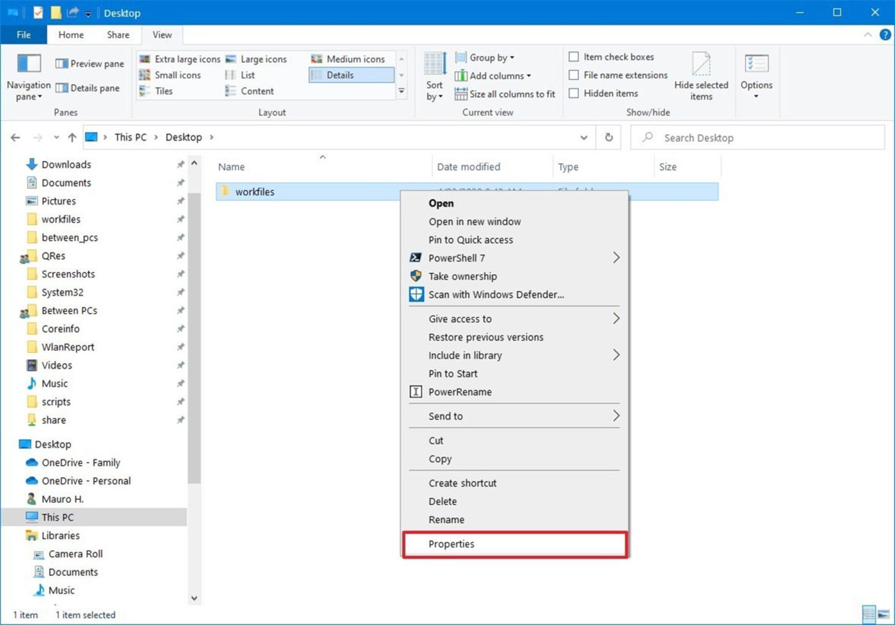Check the Hidden items box
Viewport: 895px width, 625px height.
point(574,93)
